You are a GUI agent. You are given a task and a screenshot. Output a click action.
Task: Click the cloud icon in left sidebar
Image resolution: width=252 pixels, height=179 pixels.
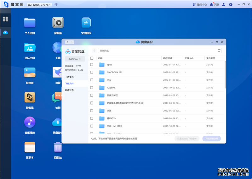(5, 32)
